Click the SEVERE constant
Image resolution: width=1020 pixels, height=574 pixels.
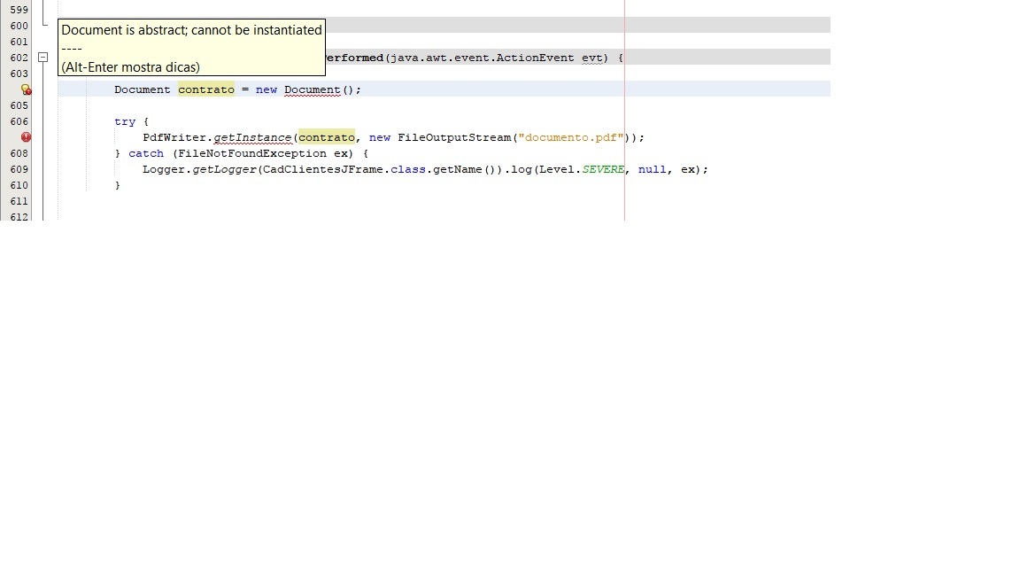(x=603, y=169)
